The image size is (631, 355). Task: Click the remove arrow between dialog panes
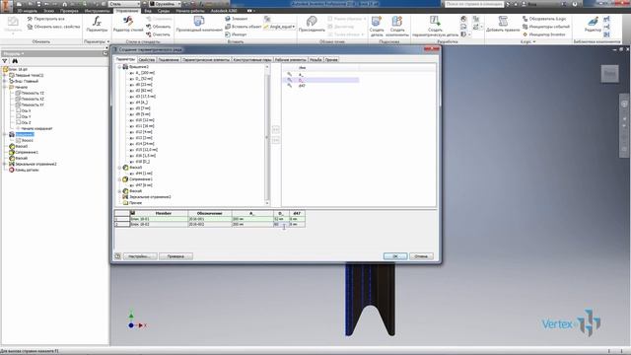click(x=276, y=140)
